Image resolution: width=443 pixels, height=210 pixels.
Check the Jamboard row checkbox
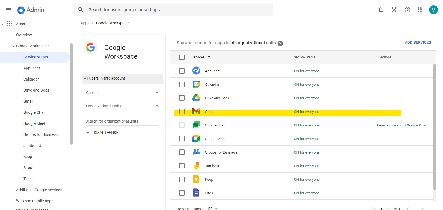point(182,166)
